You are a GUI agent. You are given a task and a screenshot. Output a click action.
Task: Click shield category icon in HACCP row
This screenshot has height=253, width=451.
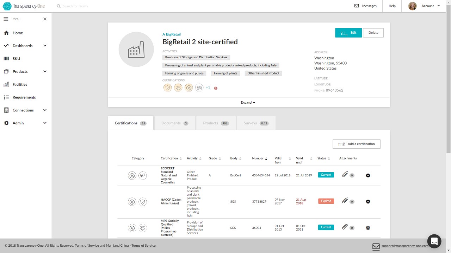143,202
